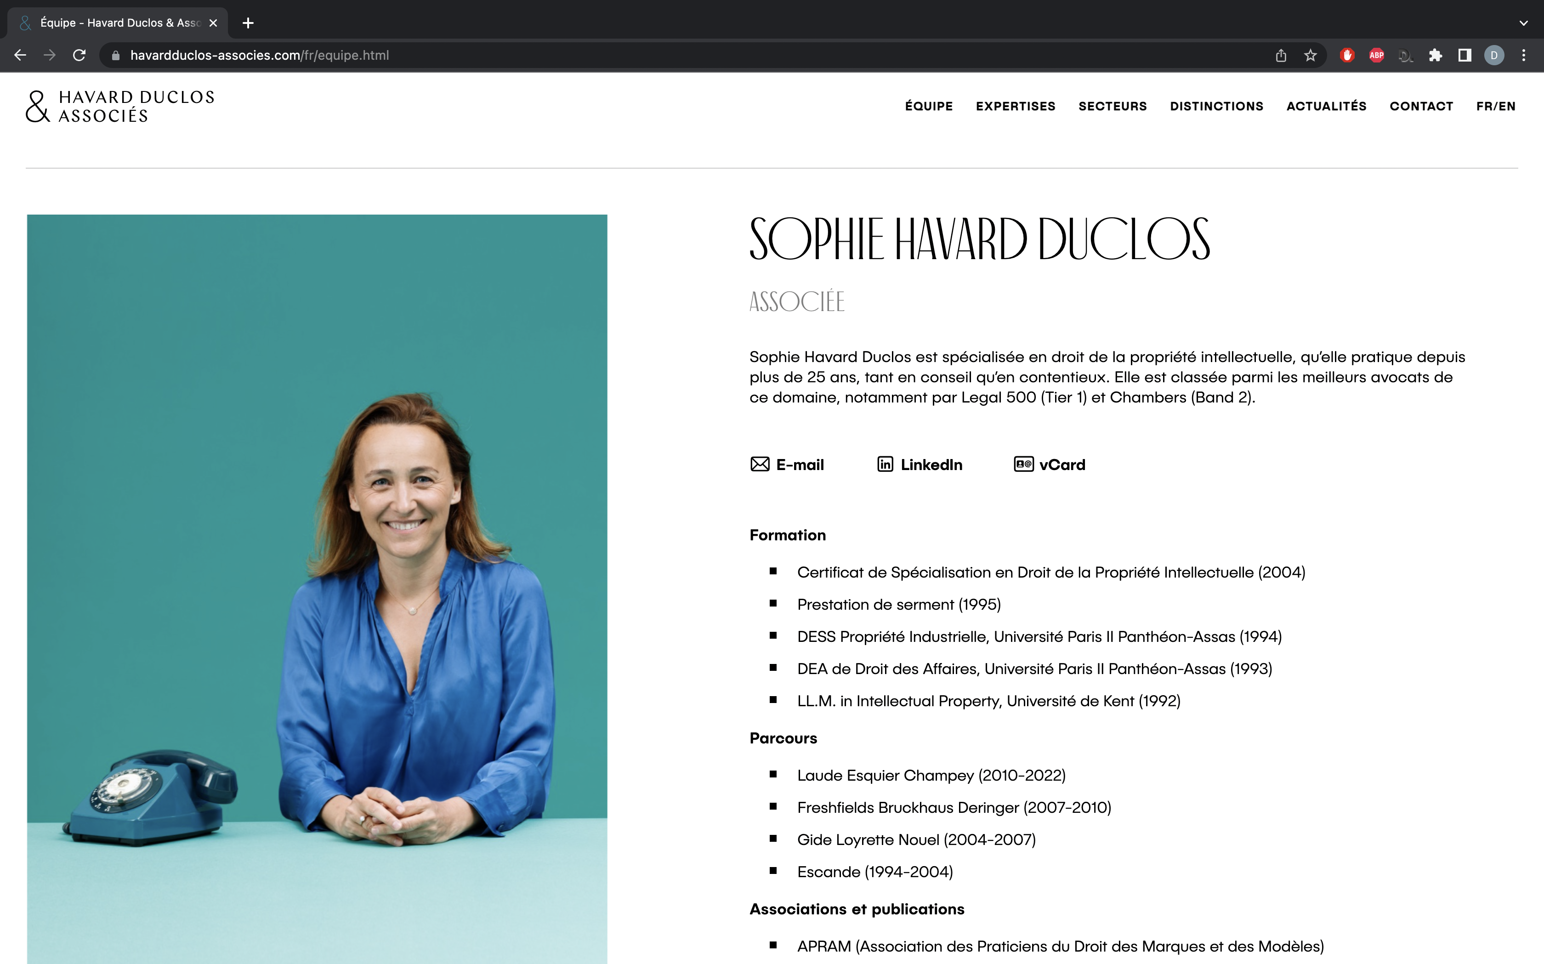Image resolution: width=1544 pixels, height=964 pixels.
Task: Reload the page with the refresh icon
Action: point(79,56)
